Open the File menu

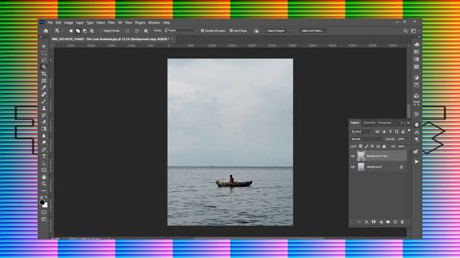(x=50, y=22)
